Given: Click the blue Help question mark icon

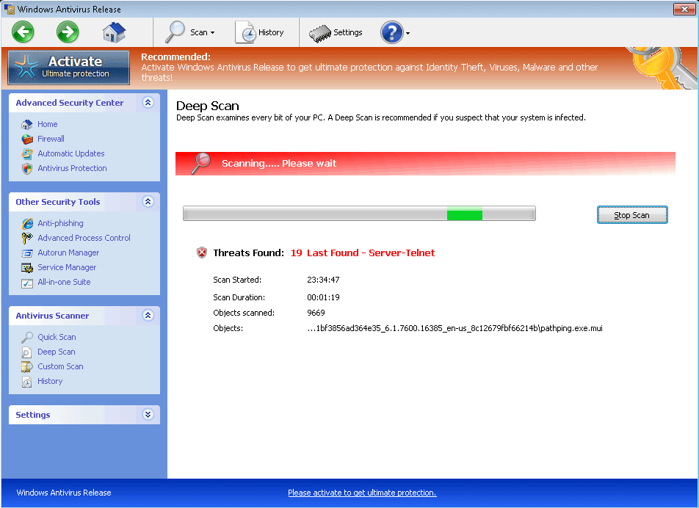Looking at the screenshot, I should (x=391, y=32).
